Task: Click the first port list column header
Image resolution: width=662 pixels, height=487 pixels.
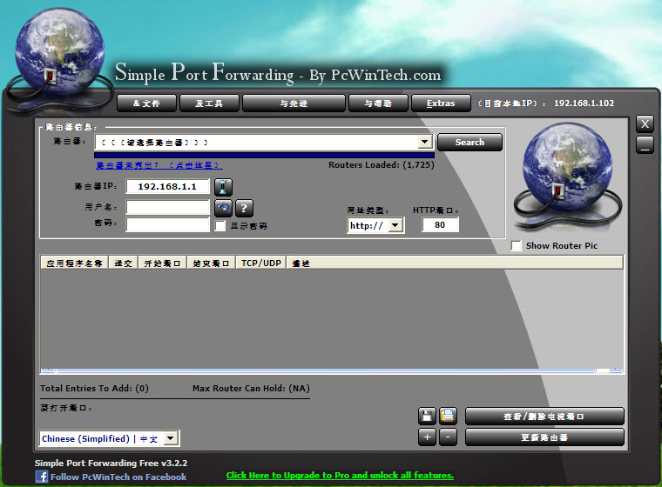Action: [75, 264]
